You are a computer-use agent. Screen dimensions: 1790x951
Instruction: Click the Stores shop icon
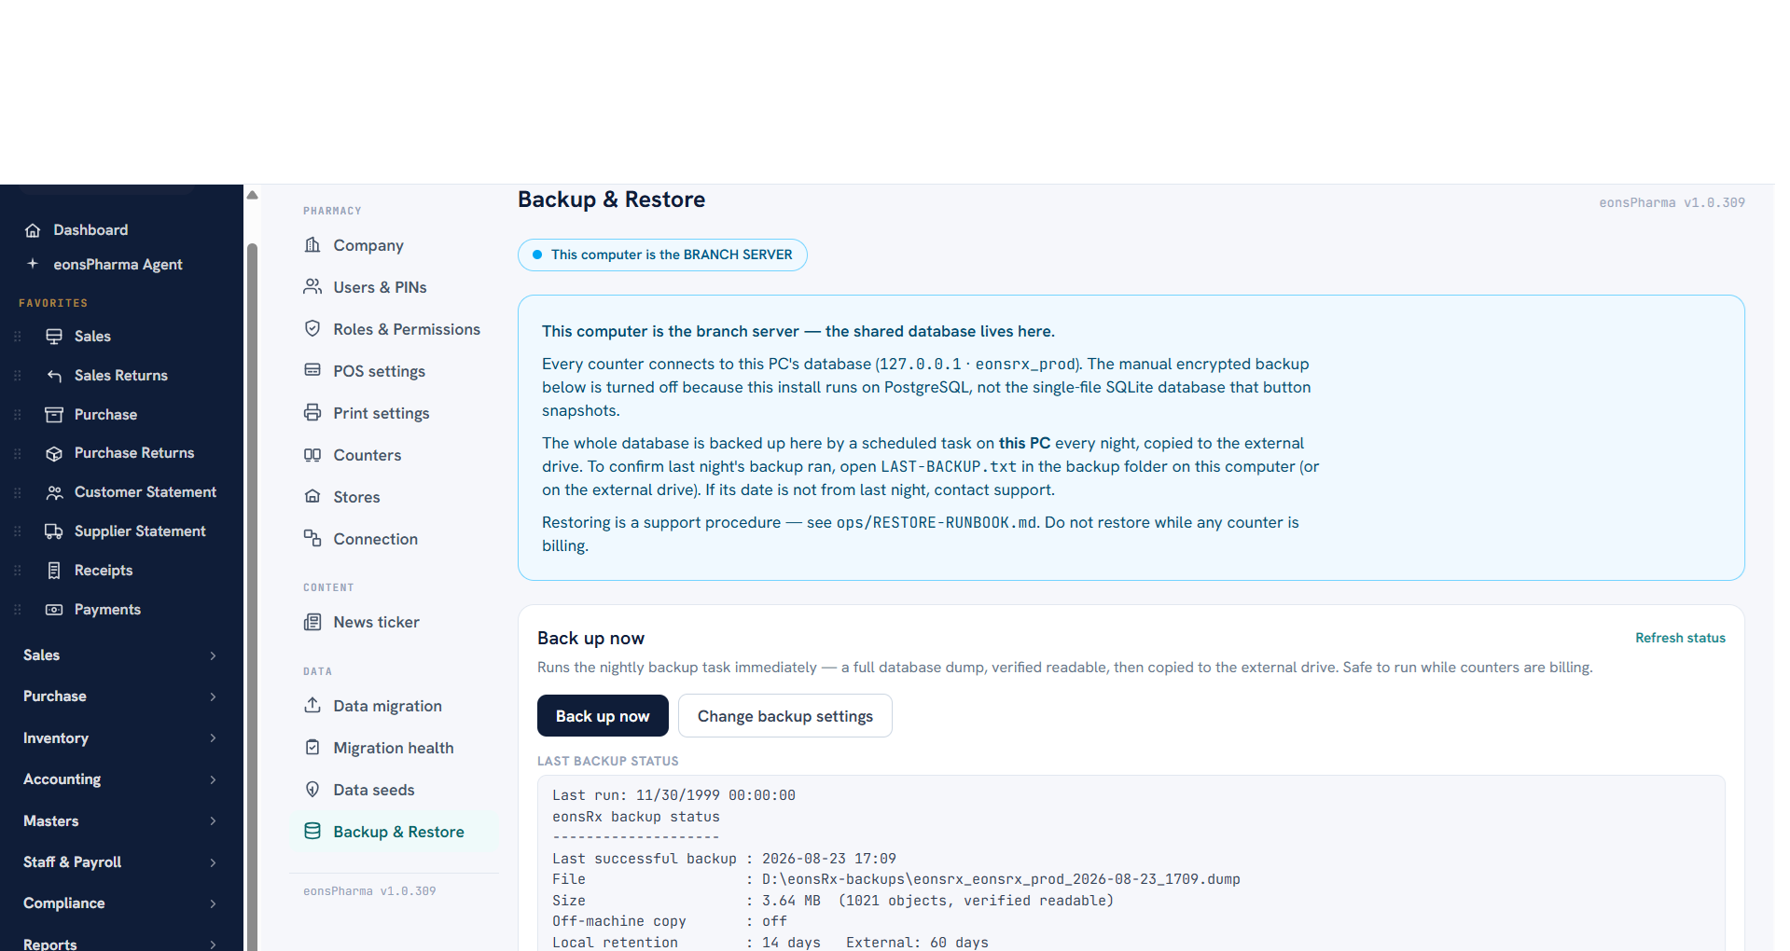pos(312,497)
